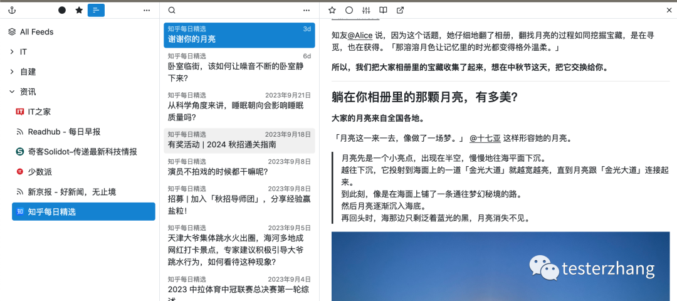Image resolution: width=677 pixels, height=301 pixels.
Task: Open article in external browser
Action: coord(400,11)
